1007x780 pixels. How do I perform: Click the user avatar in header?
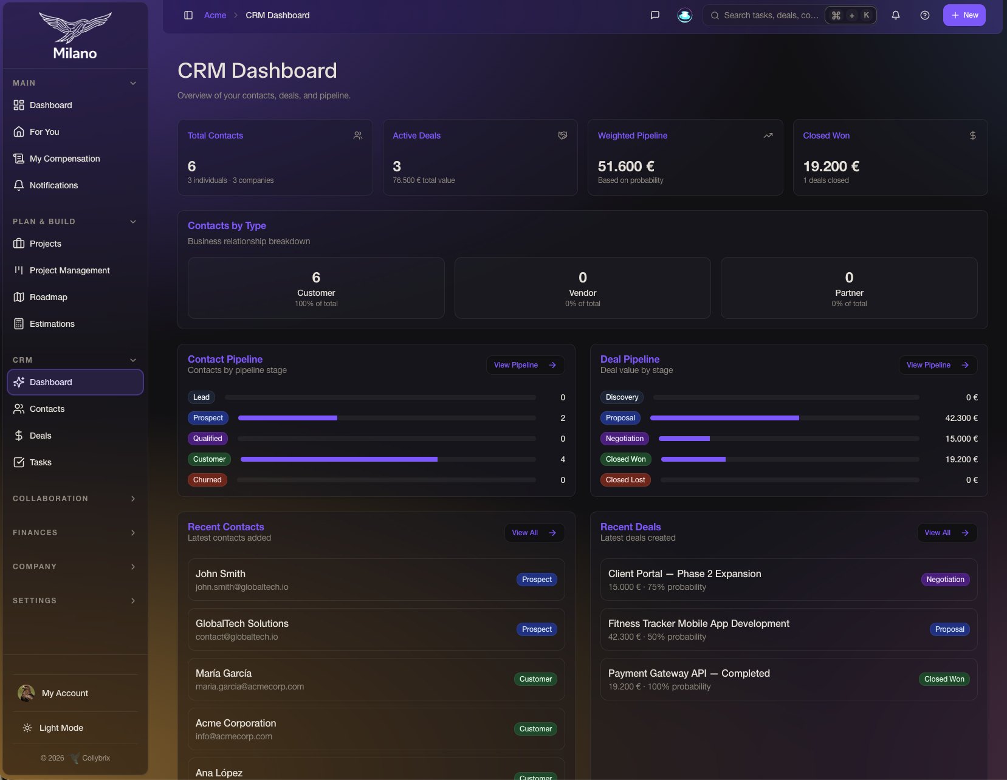pos(685,15)
